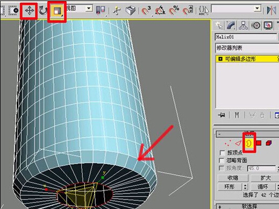This screenshot has width=279, height=209.
Task: Click the Pin Stack icon
Action: click(x=221, y=115)
